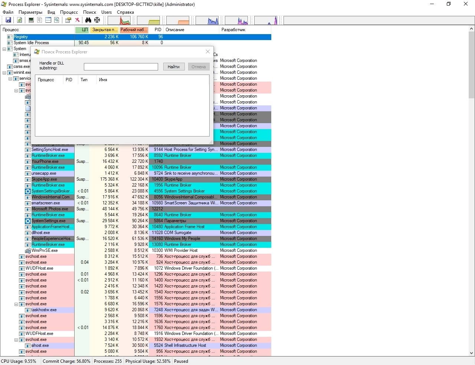Open the orange physical memory mini graph

coord(178,20)
